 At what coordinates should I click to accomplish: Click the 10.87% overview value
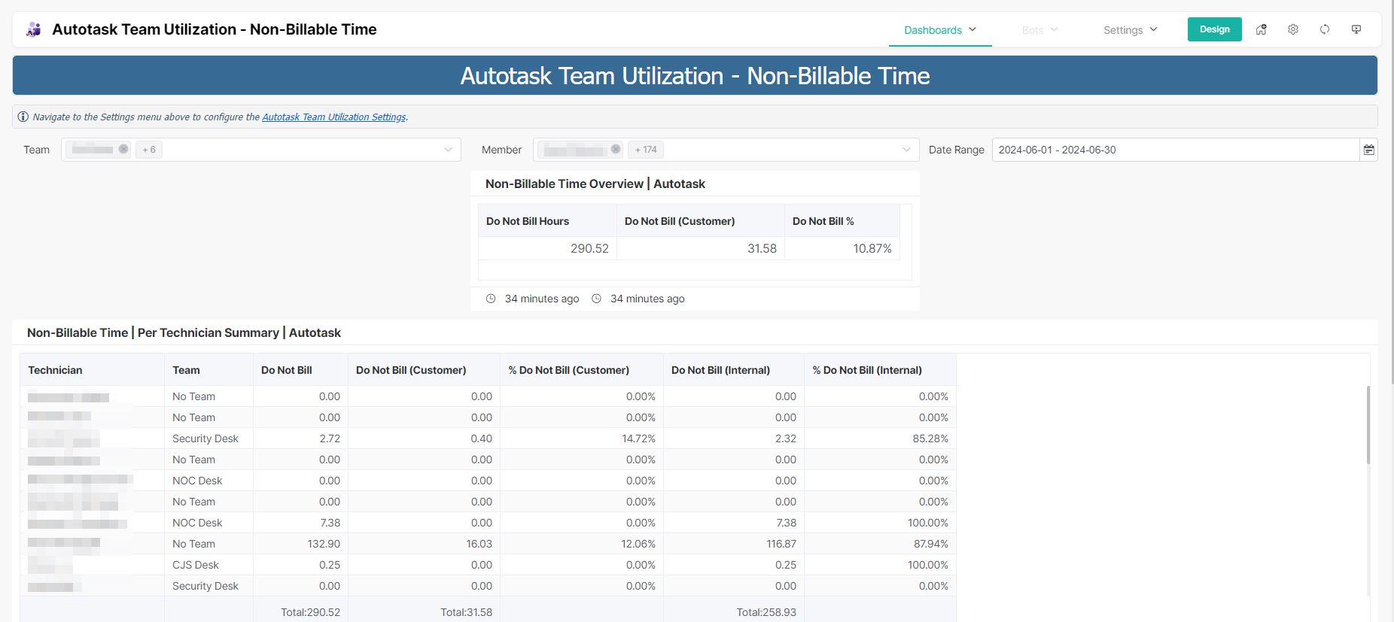coord(872,248)
